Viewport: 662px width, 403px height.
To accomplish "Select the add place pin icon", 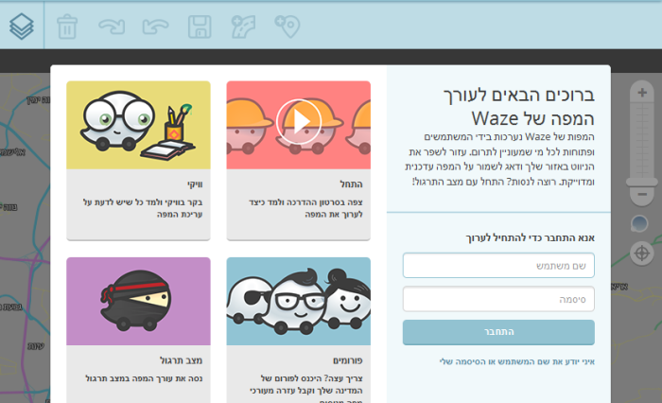I will pyautogui.click(x=287, y=26).
